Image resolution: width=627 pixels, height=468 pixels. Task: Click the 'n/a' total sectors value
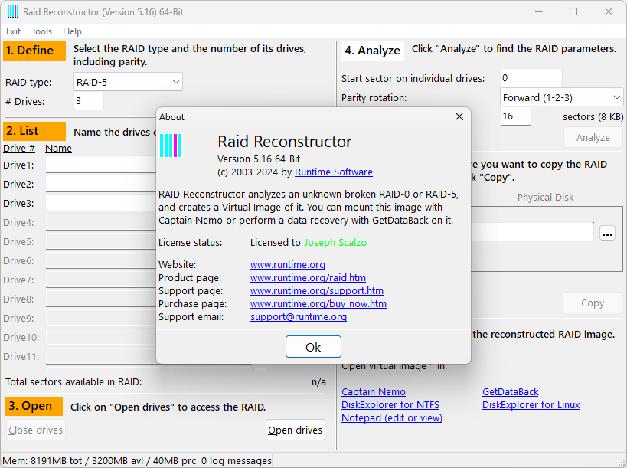(x=318, y=382)
